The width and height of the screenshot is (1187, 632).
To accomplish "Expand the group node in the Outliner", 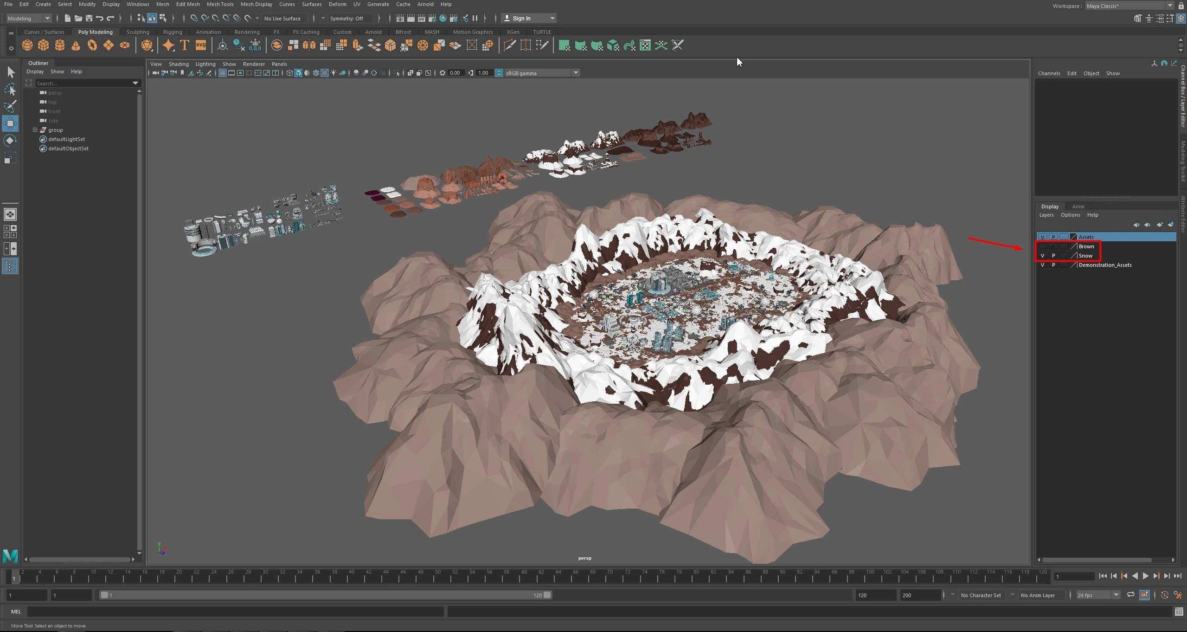I will [x=35, y=130].
